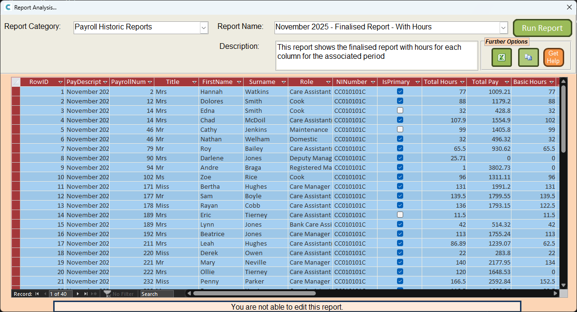Select the Role column header

click(x=306, y=82)
